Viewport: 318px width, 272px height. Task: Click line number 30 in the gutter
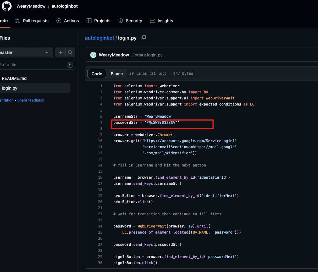(100, 263)
